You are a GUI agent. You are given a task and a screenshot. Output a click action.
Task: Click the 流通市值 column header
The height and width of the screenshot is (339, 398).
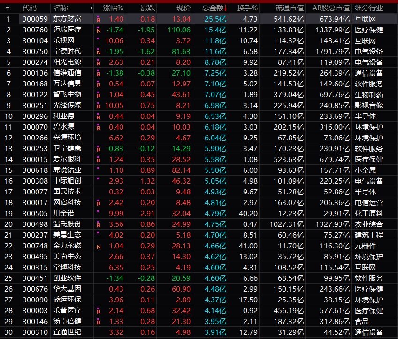290,8
